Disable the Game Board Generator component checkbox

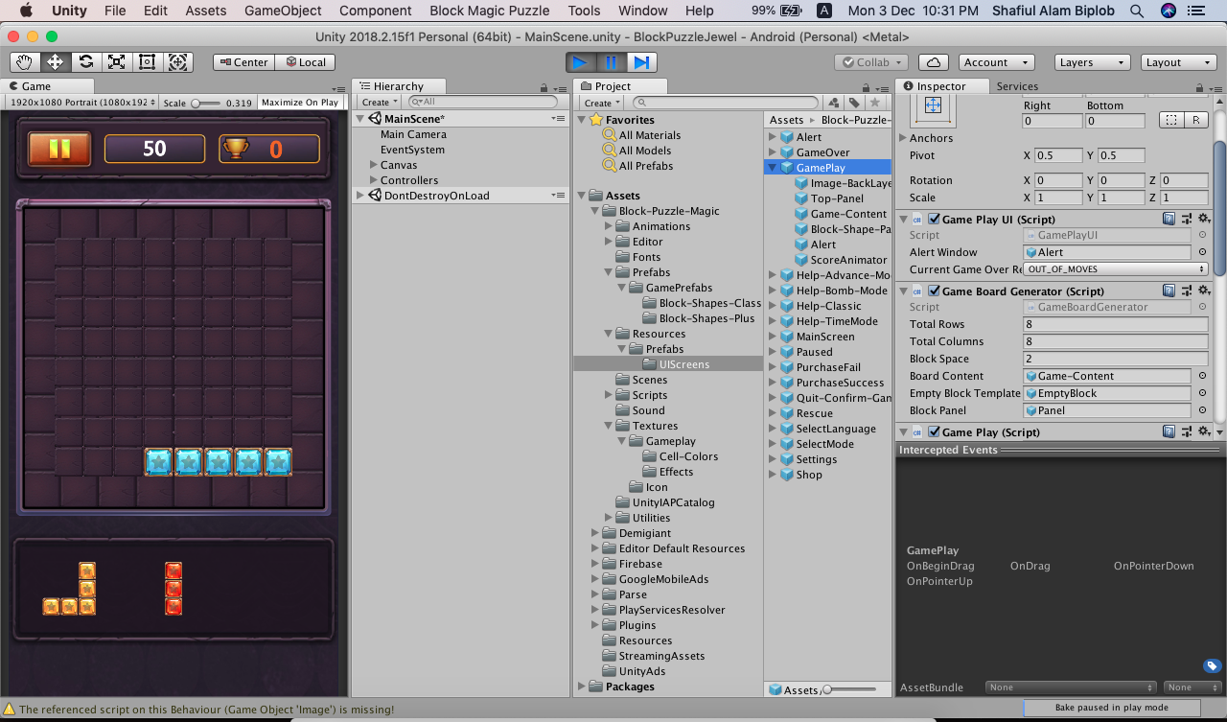coord(934,290)
